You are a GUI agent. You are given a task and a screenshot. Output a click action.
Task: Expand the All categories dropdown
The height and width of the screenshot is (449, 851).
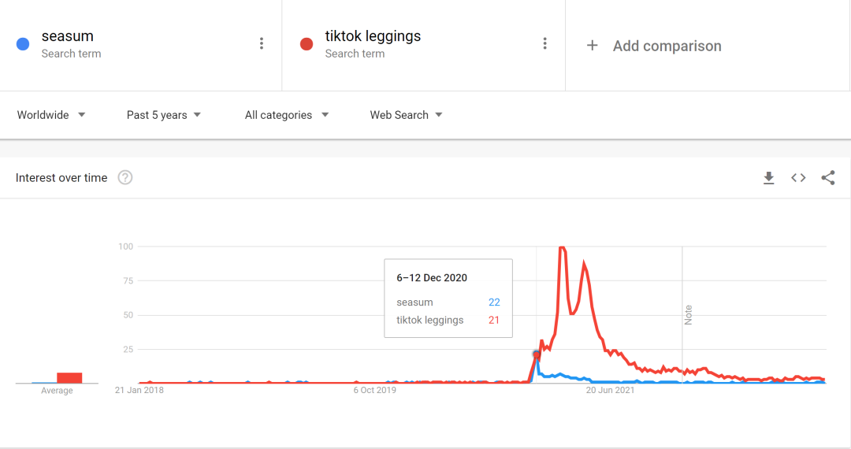(x=287, y=115)
